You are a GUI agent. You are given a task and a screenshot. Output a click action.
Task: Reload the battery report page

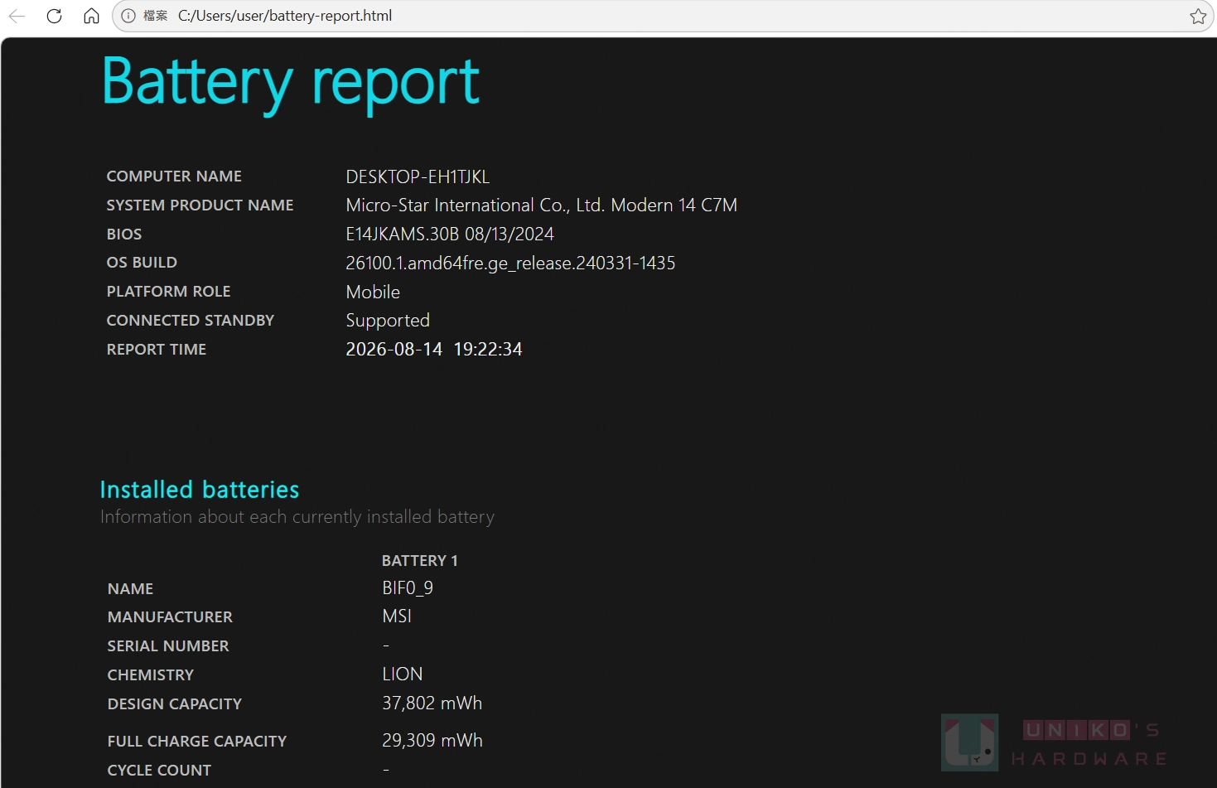tap(55, 16)
